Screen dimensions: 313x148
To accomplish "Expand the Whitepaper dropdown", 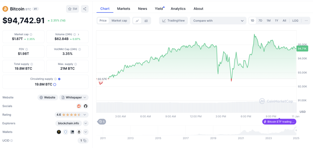I will [74, 98].
